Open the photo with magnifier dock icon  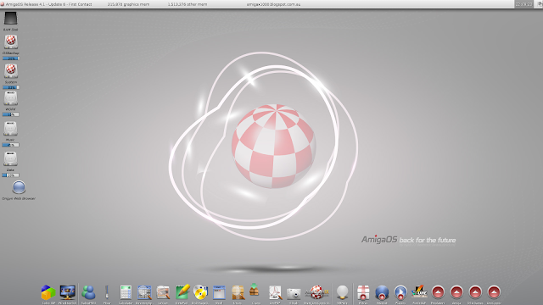pyautogui.click(x=163, y=292)
